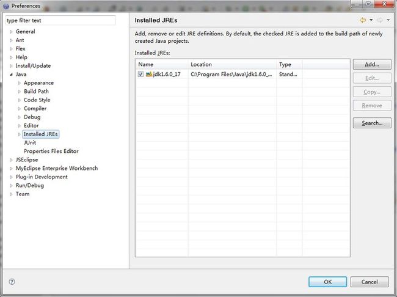Select Flex preferences item
397x297 pixels.
tap(21, 48)
